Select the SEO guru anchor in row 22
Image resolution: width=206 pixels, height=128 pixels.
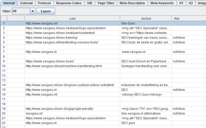click(x=146, y=123)
